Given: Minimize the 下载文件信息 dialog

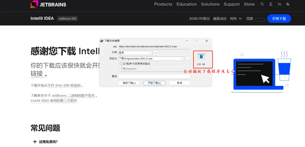Looking at the screenshot, I should (x=187, y=41).
